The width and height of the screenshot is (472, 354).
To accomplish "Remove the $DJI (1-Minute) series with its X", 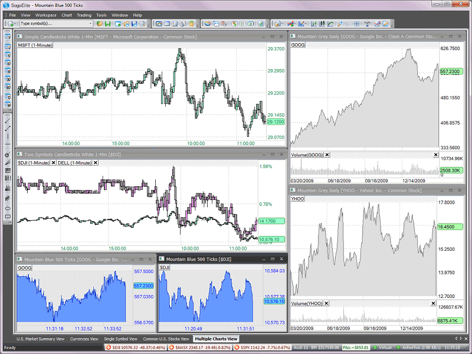I will coord(53,163).
